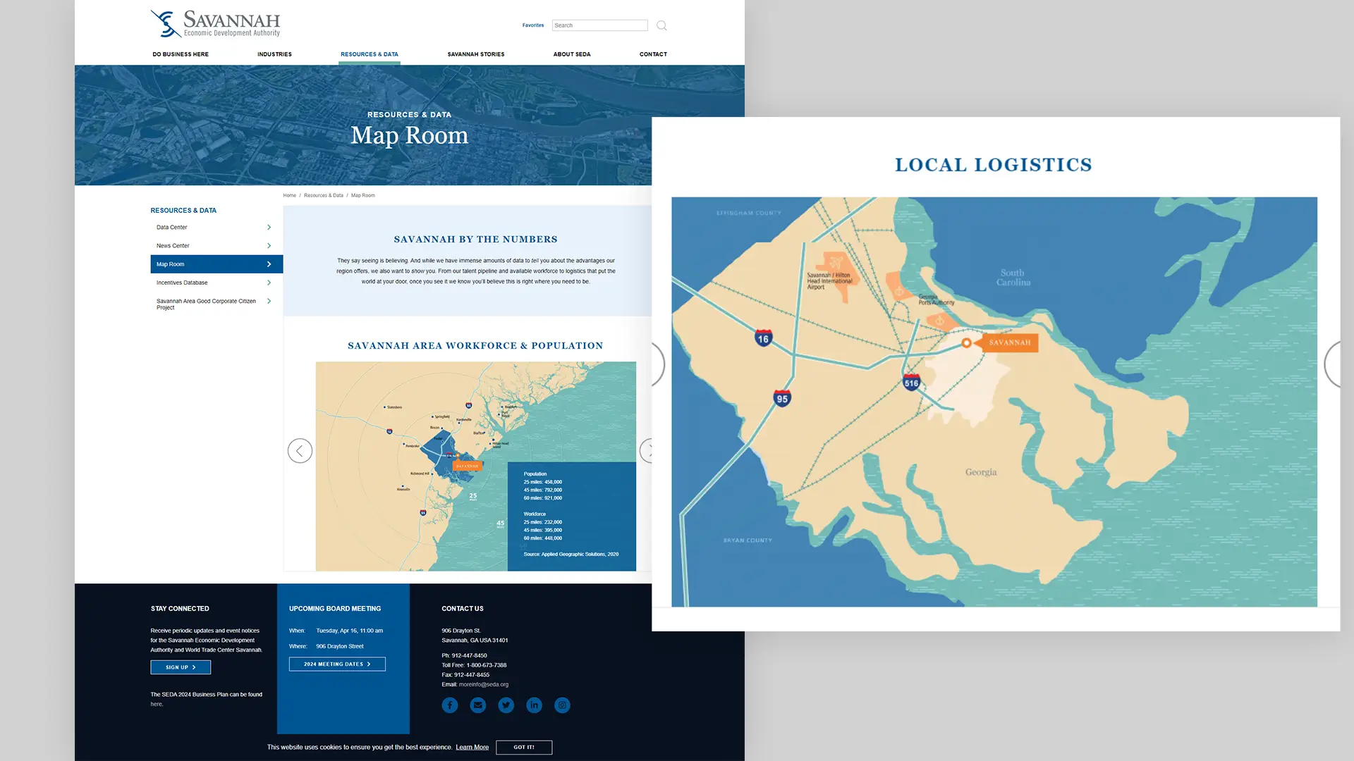Click the Learn More cookie link
Screen dimensions: 1354x761
click(x=472, y=748)
